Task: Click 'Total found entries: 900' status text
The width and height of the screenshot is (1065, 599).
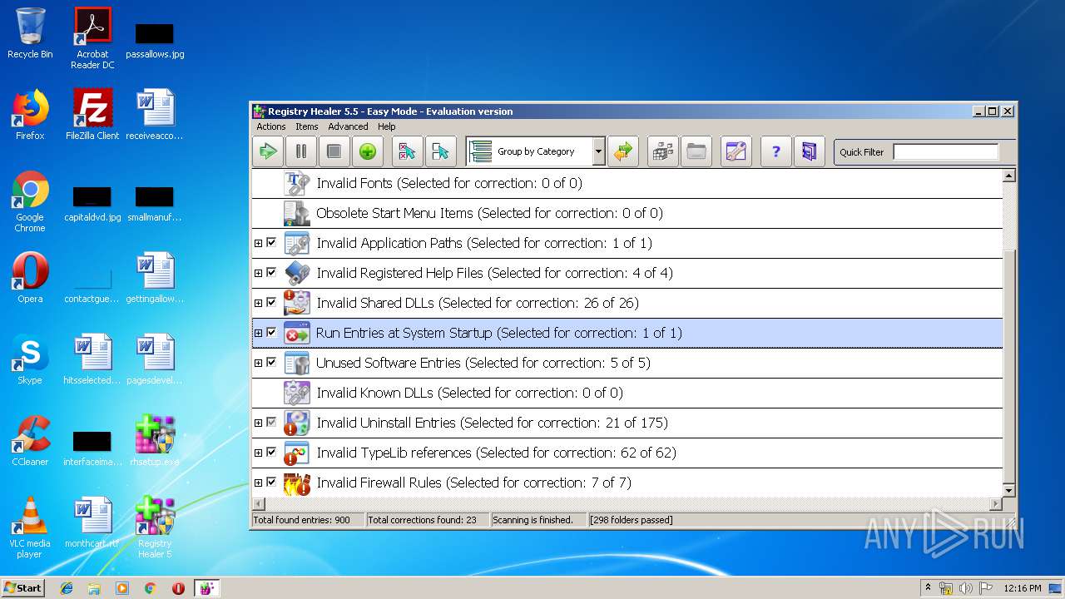Action: click(301, 520)
